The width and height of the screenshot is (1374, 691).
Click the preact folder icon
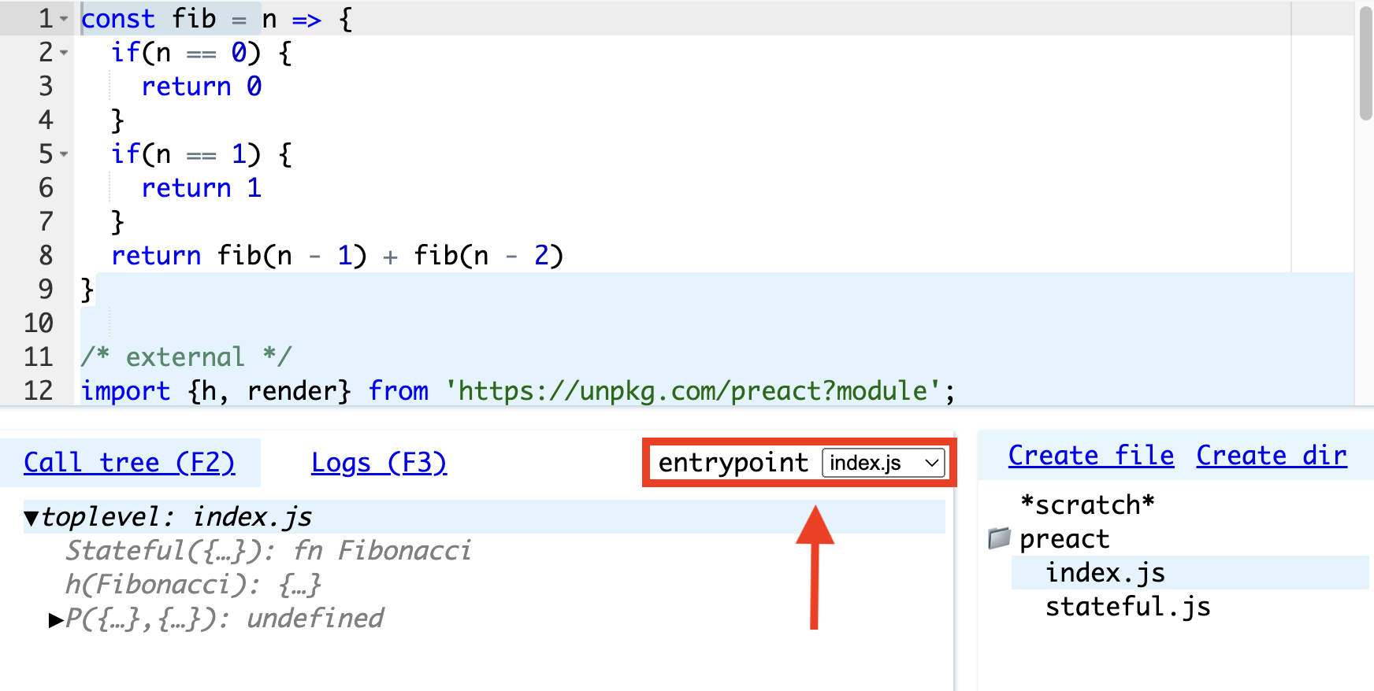[x=999, y=538]
